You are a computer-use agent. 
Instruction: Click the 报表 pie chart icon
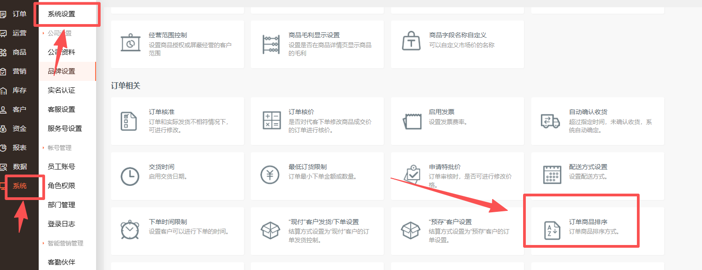pyautogui.click(x=3, y=148)
